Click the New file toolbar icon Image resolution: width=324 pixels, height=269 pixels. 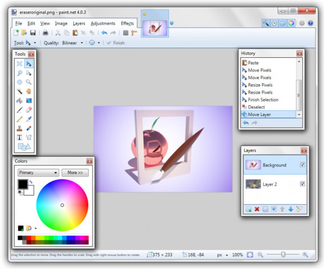coord(16,32)
